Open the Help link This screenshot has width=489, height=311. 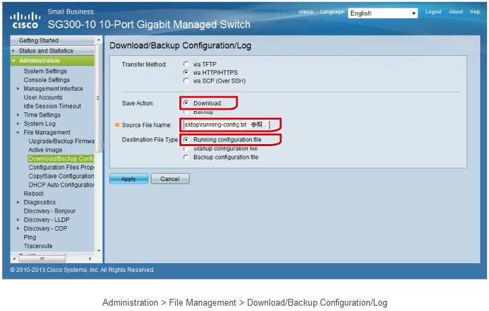475,12
